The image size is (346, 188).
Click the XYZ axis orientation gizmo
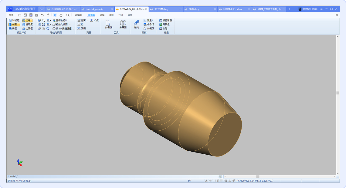pos(20,163)
